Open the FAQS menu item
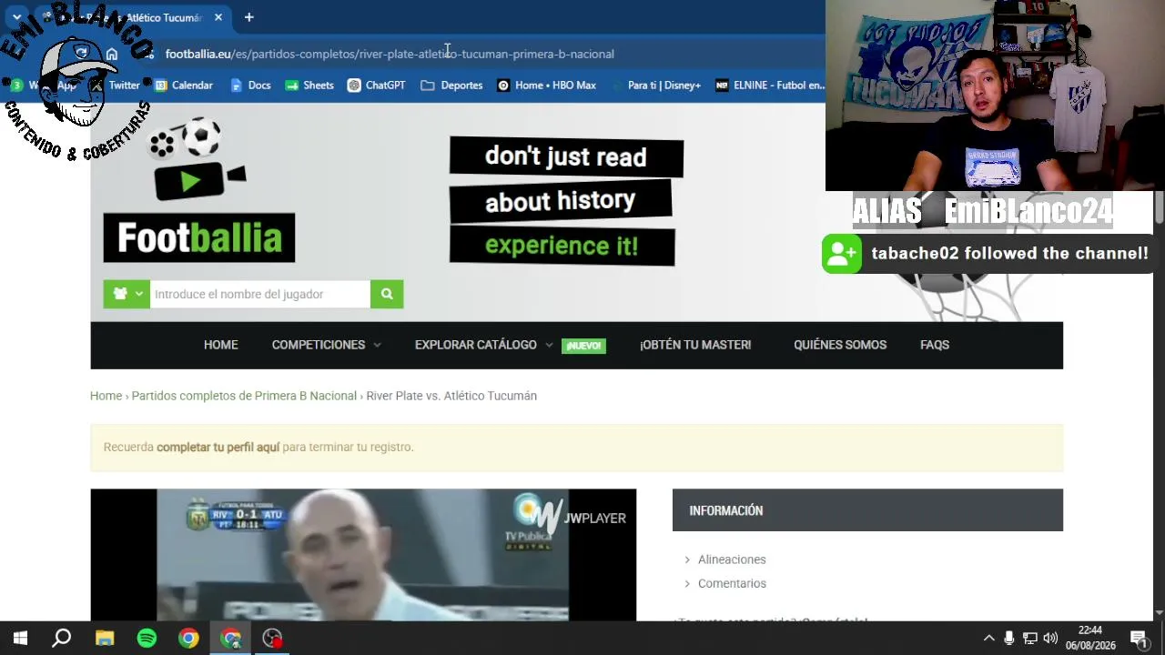 click(935, 345)
